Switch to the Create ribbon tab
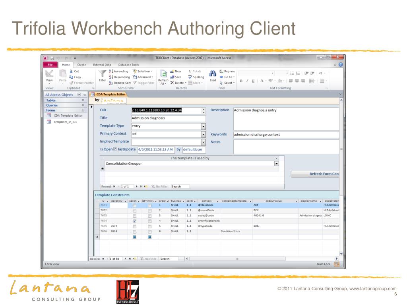The width and height of the screenshot is (407, 305). point(81,65)
